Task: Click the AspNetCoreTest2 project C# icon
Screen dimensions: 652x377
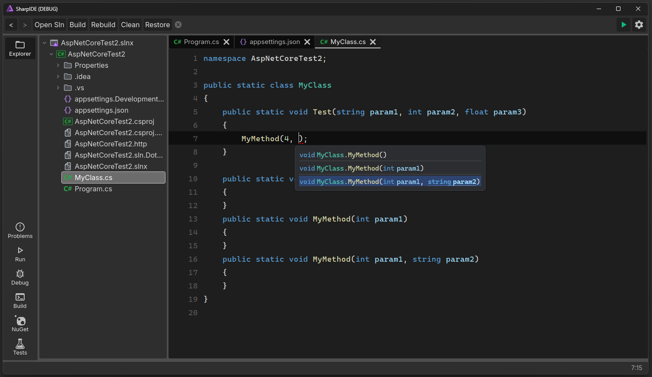Action: 61,54
